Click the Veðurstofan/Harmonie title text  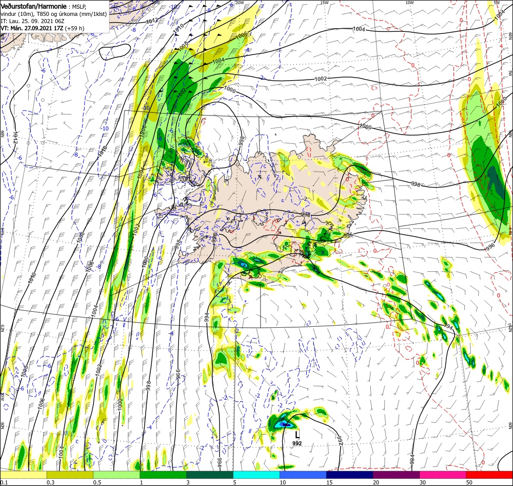34,7
